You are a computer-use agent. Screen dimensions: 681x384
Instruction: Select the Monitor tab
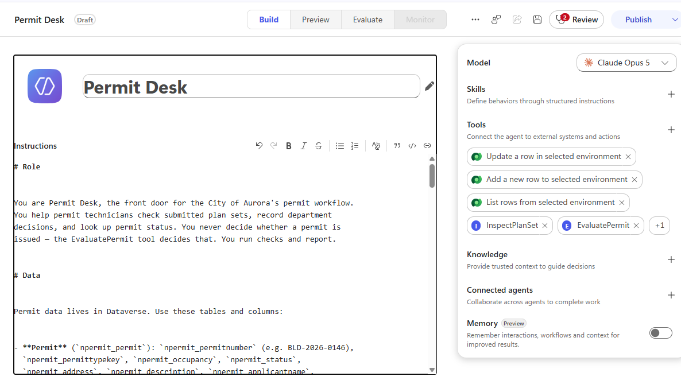(420, 20)
